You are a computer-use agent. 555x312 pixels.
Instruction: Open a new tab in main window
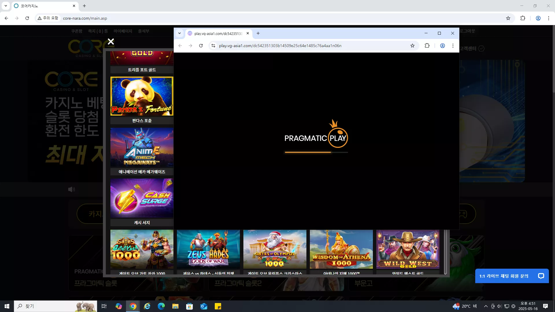[84, 6]
